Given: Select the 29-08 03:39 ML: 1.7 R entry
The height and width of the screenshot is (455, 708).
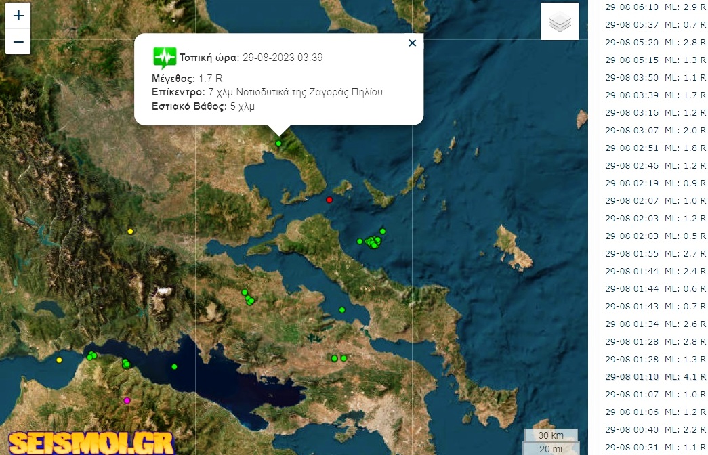Looking at the screenshot, I should (x=656, y=95).
